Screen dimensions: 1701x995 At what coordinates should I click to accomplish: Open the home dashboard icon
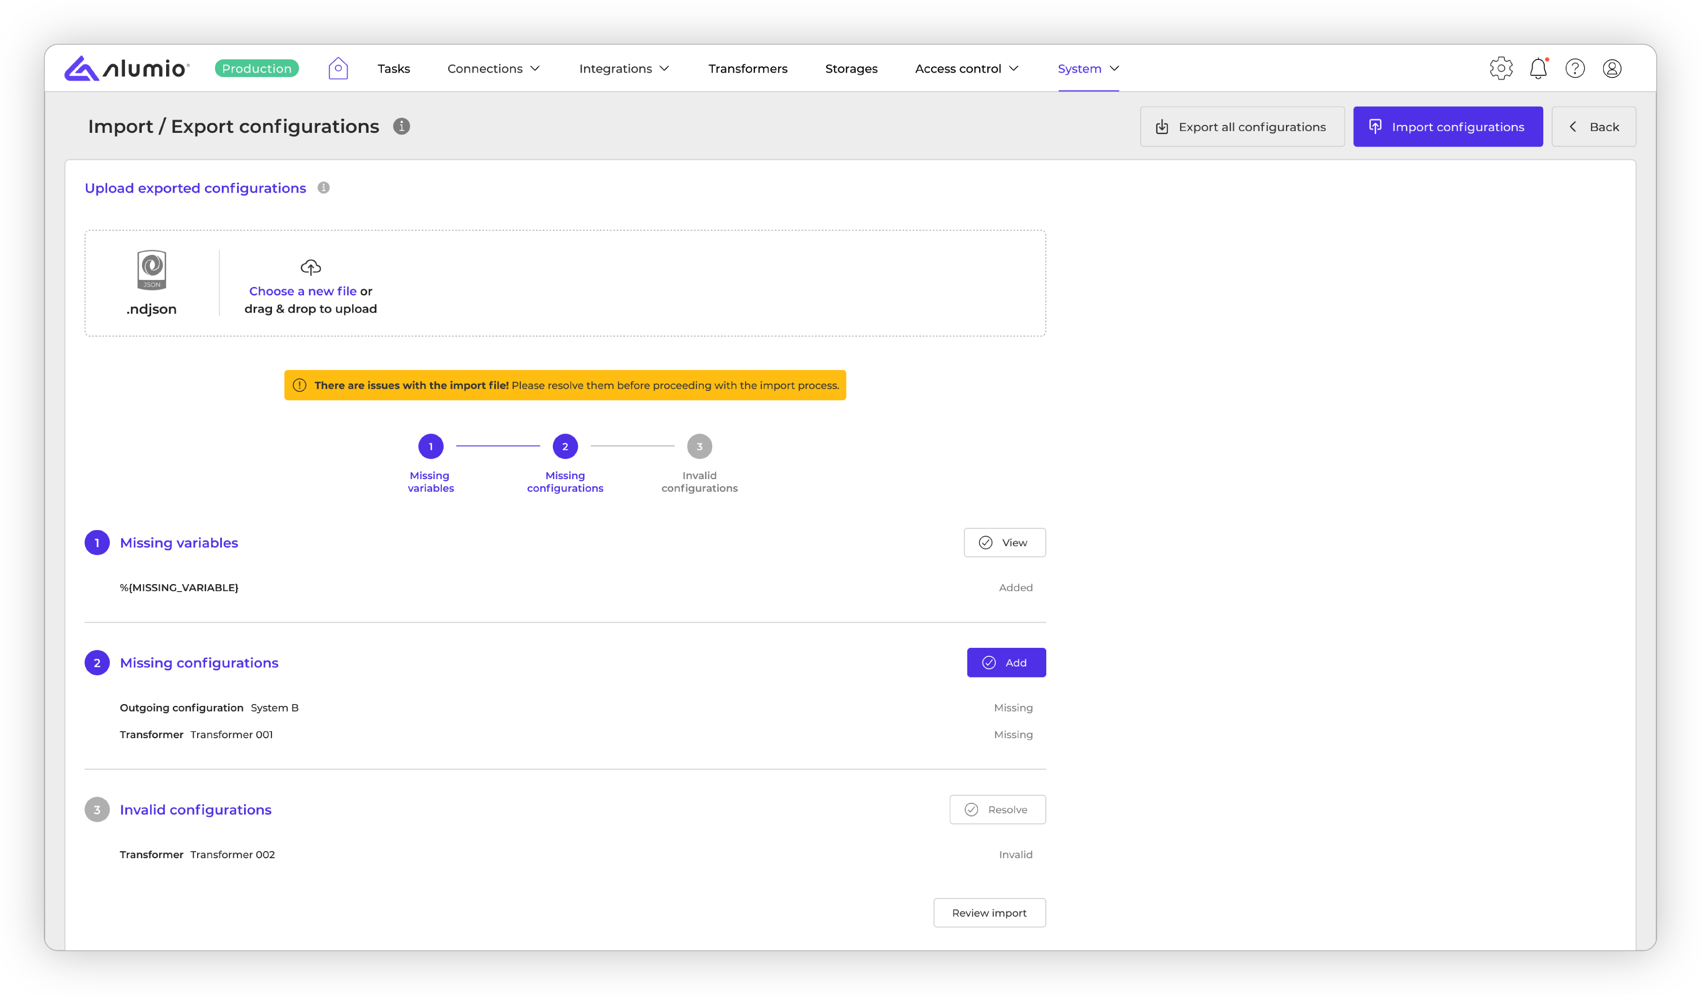point(338,68)
